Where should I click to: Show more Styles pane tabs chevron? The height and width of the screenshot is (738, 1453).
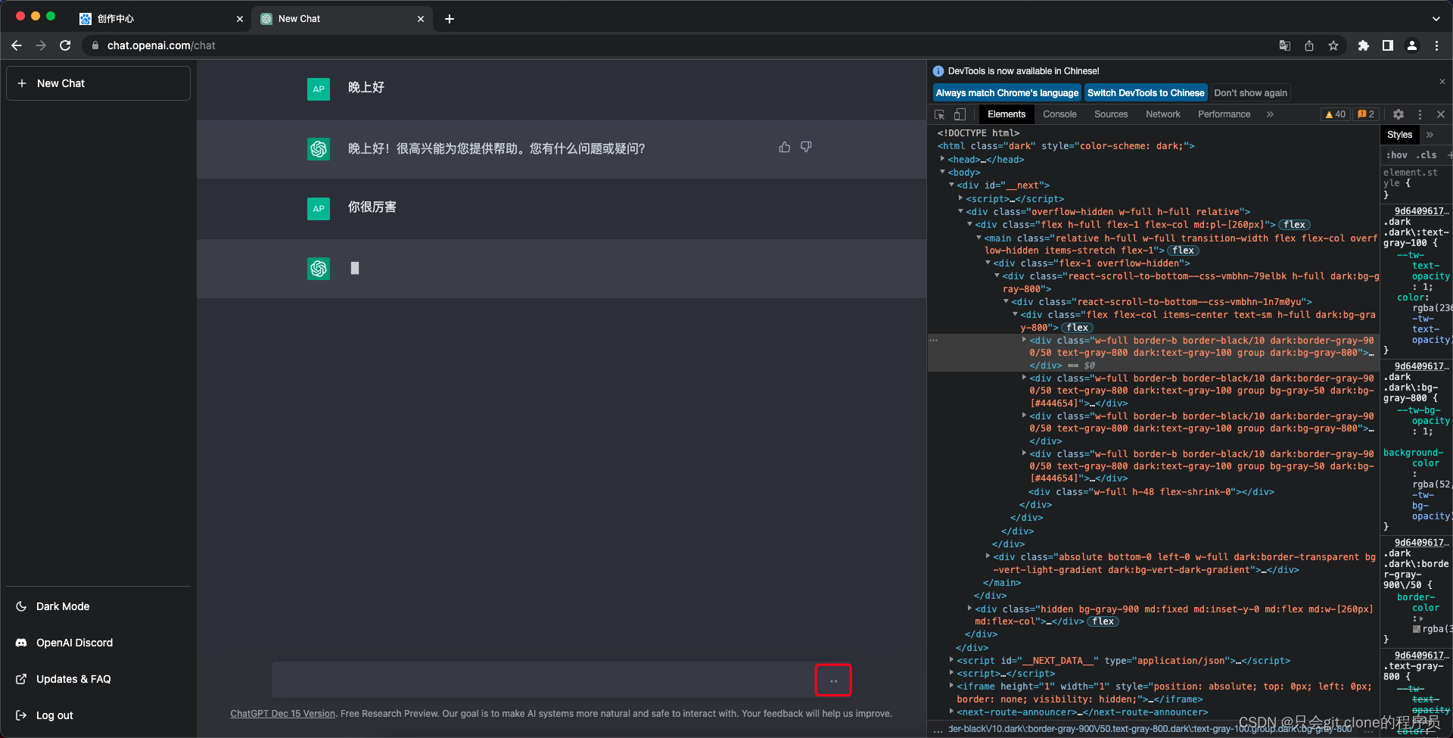[x=1430, y=135]
